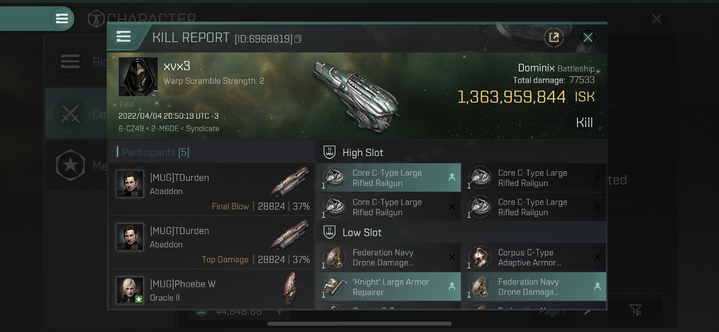The height and width of the screenshot is (332, 719).
Task: Click the share kill report icon
Action: tap(554, 38)
